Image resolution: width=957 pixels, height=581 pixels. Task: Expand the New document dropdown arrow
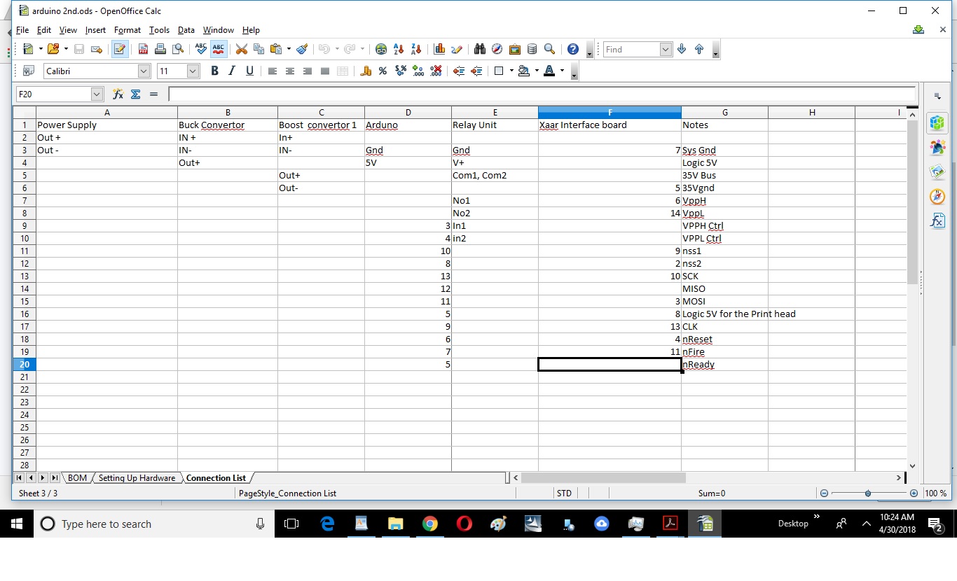click(41, 49)
